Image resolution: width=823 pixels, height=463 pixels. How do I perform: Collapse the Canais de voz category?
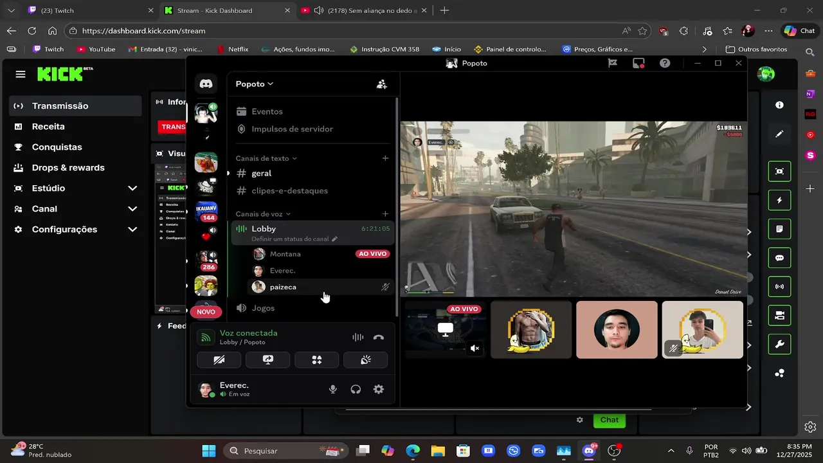pyautogui.click(x=263, y=213)
